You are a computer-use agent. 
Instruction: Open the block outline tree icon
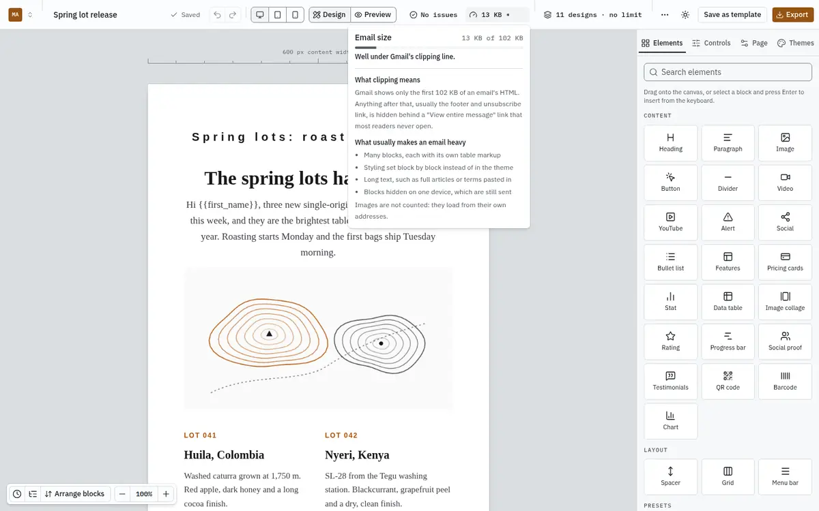pos(32,494)
